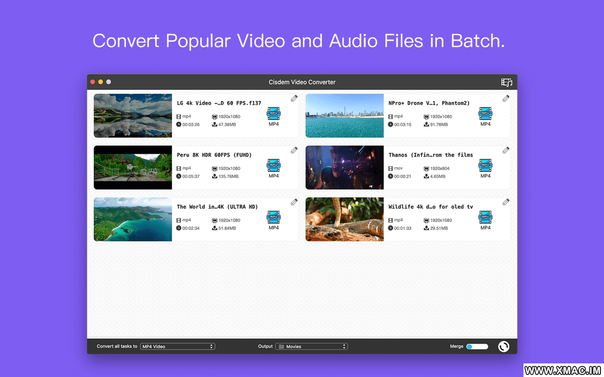Open edit pencil for The World in 4K video
Screen dimensions: 604x377
click(294, 202)
